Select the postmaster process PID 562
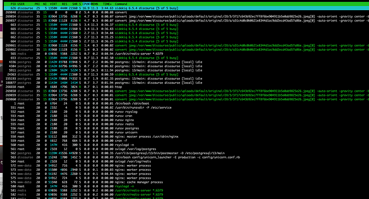 [x=187, y=153]
